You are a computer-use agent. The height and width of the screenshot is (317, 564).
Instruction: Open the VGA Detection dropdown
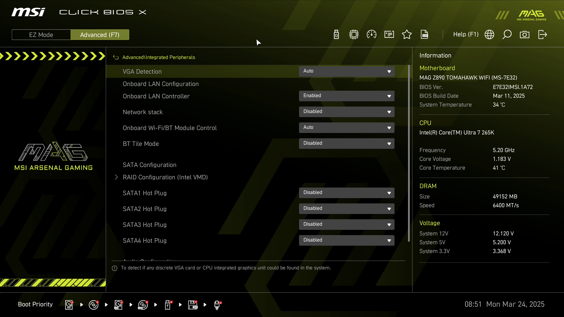click(x=347, y=71)
